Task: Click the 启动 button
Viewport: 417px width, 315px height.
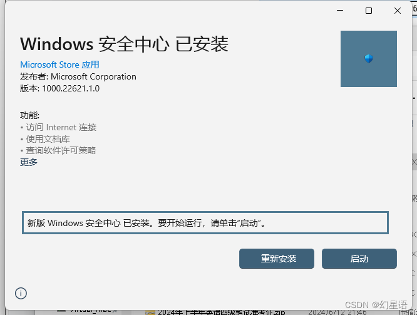Action: [359, 259]
